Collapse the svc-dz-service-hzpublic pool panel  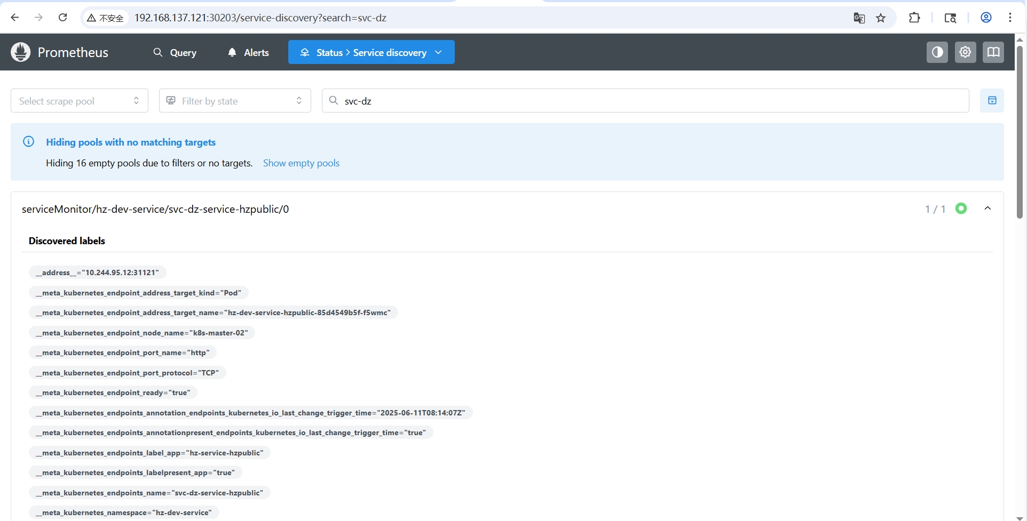[x=987, y=209]
